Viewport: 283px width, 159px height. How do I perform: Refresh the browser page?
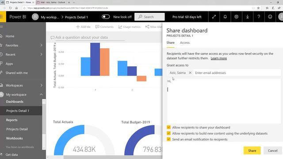pos(10,8)
